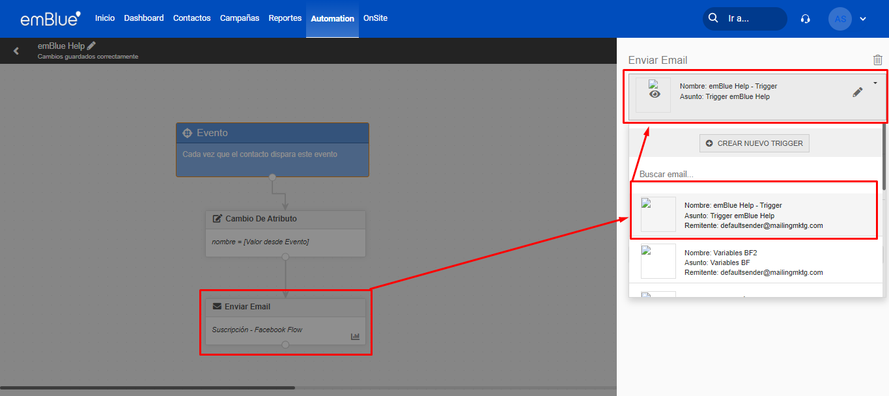The width and height of the screenshot is (889, 396).
Task: Select the "Variables BF2" email option
Action: pyautogui.click(x=755, y=262)
